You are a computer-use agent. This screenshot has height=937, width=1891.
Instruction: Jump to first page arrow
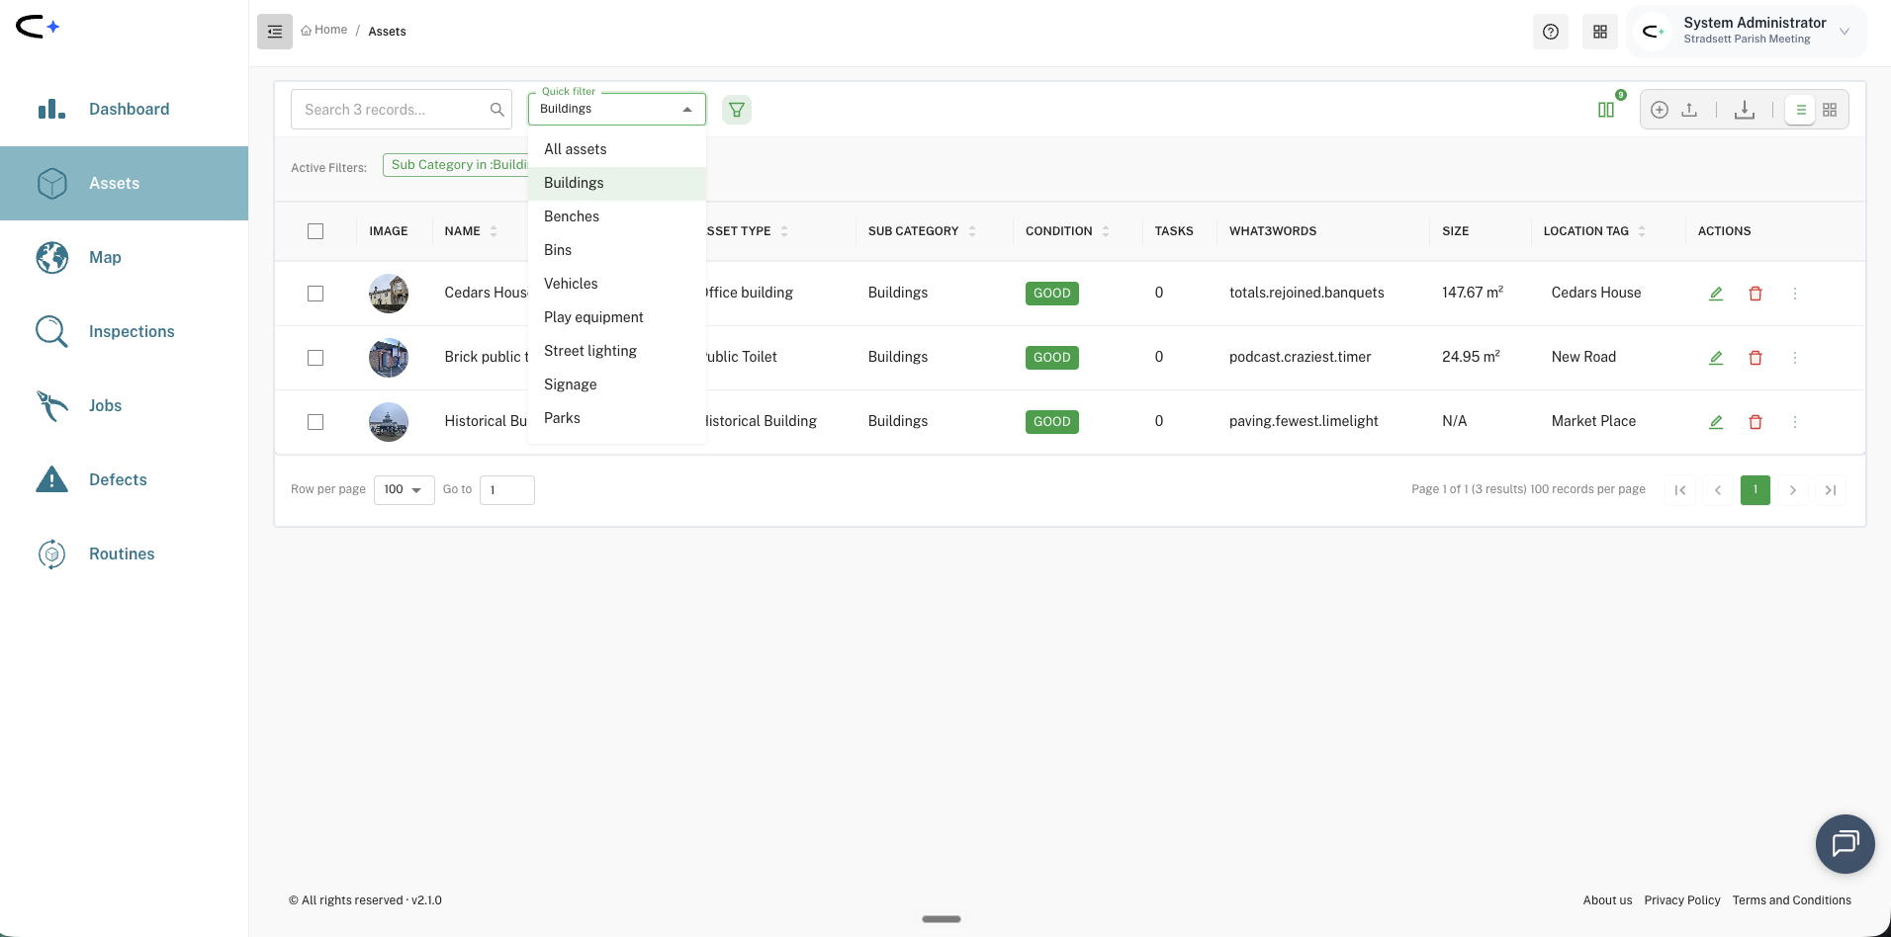pyautogui.click(x=1680, y=490)
